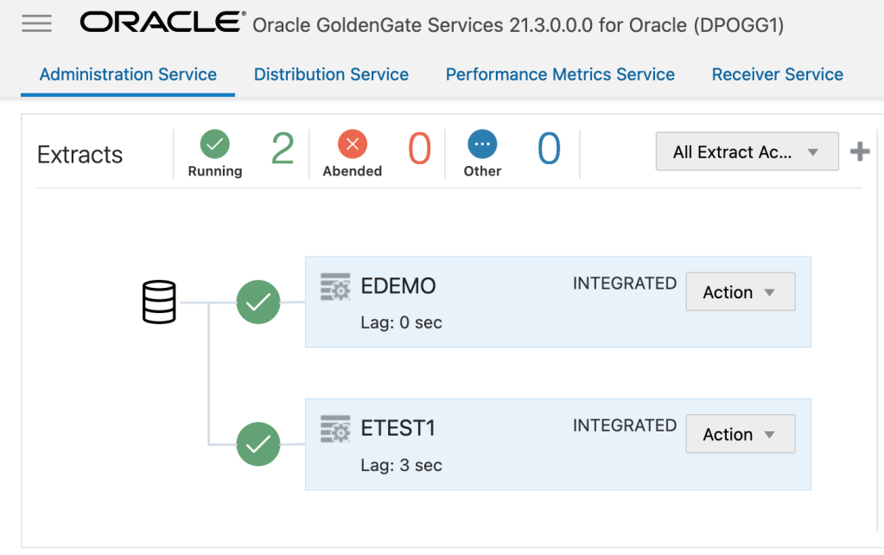Go to the Receiver Service tab
The image size is (884, 555).
(777, 74)
